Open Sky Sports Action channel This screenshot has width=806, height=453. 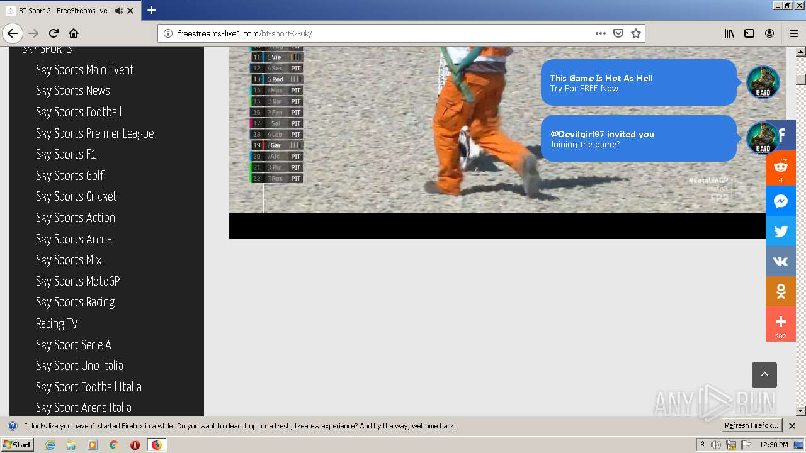76,218
